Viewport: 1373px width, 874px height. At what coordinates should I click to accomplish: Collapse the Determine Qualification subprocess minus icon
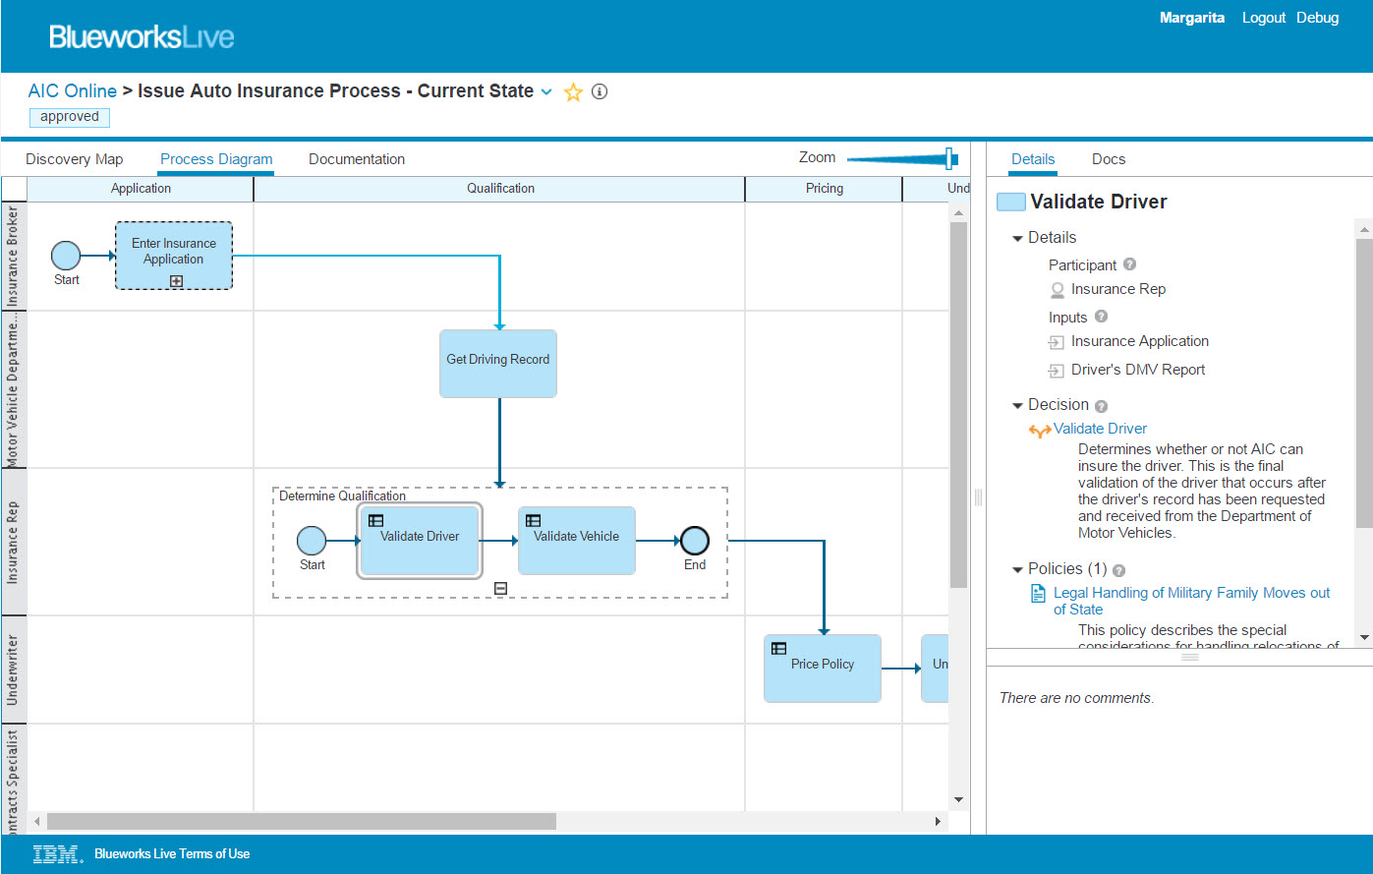click(500, 588)
